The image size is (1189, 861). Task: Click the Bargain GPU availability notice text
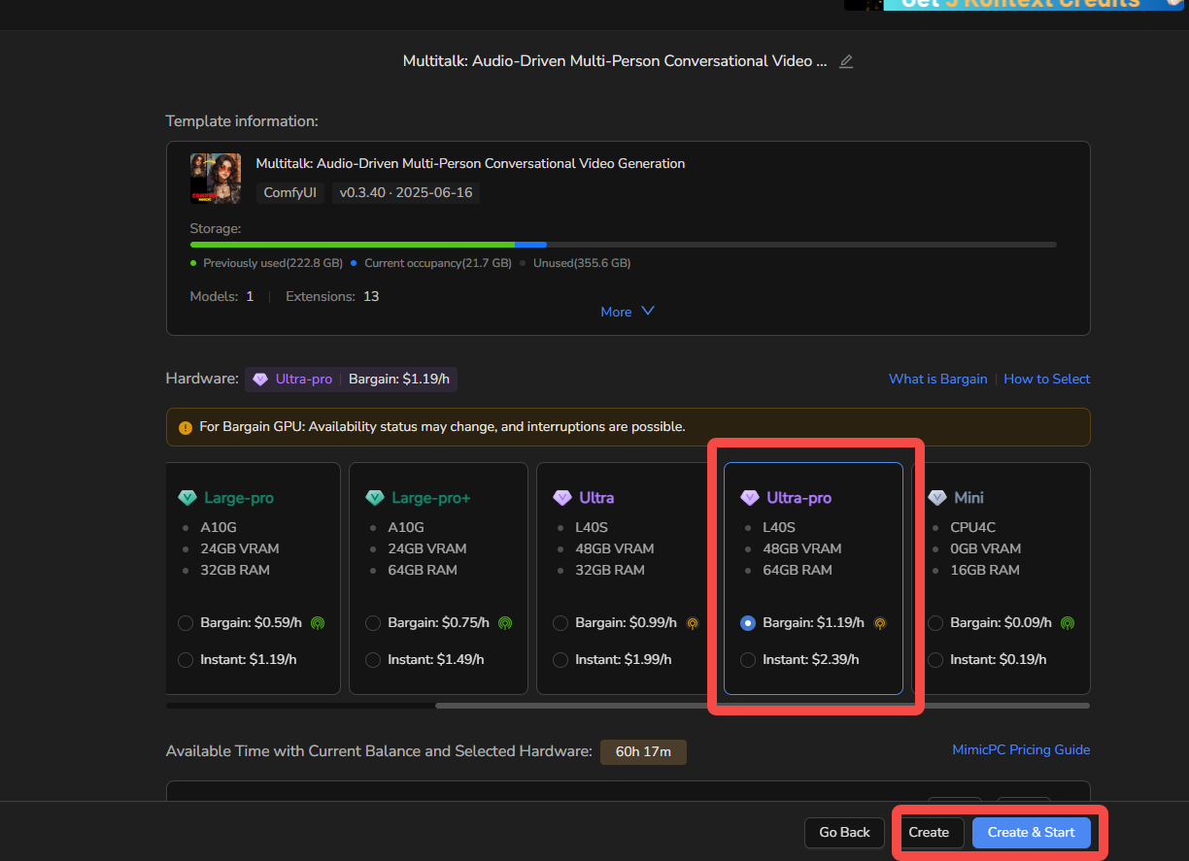point(443,427)
